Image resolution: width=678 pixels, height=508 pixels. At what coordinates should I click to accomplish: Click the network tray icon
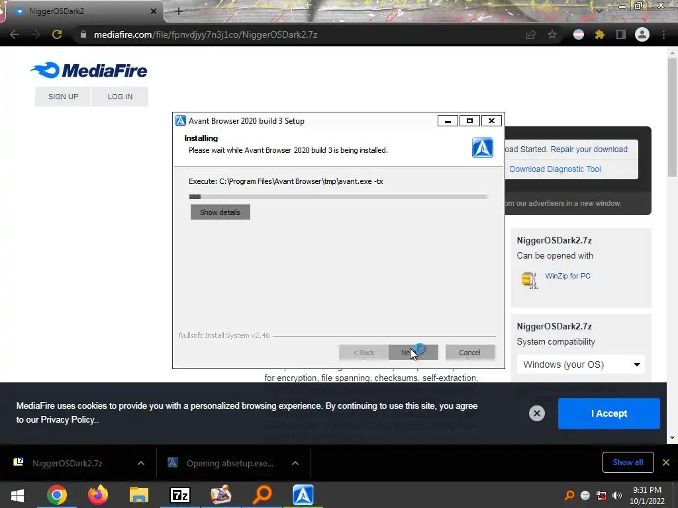click(601, 495)
